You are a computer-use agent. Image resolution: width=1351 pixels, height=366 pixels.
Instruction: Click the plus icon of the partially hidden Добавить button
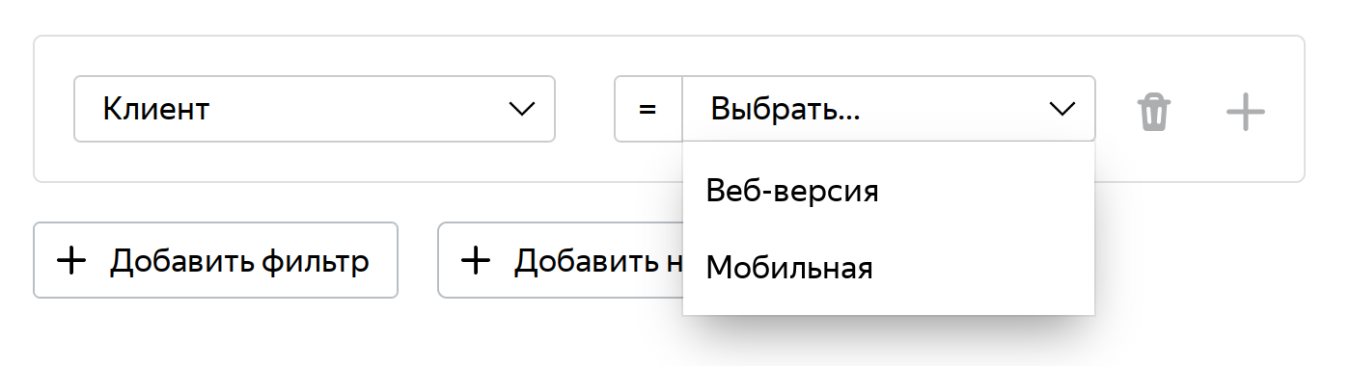coord(475,260)
